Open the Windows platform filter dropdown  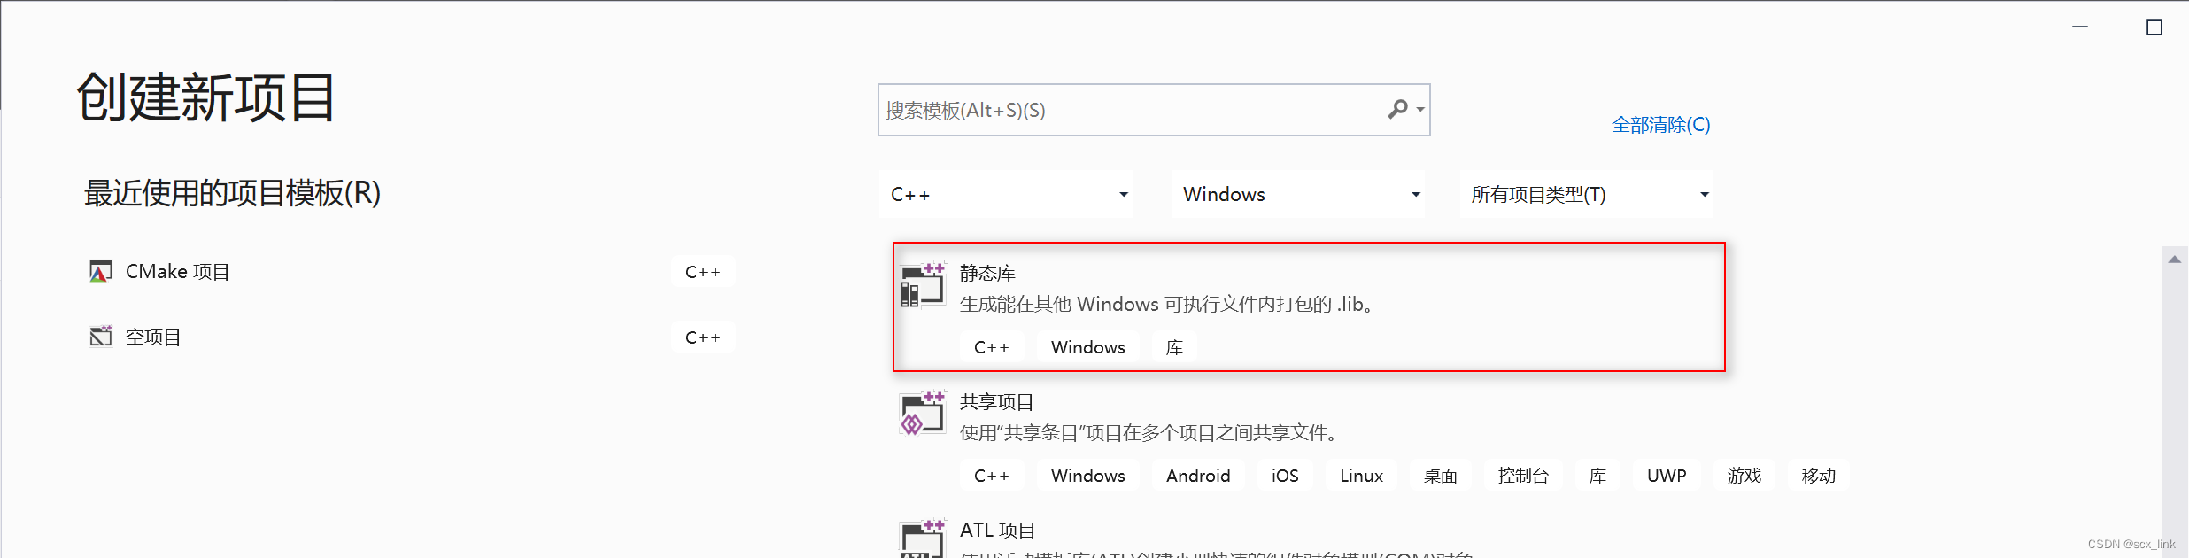point(1297,194)
